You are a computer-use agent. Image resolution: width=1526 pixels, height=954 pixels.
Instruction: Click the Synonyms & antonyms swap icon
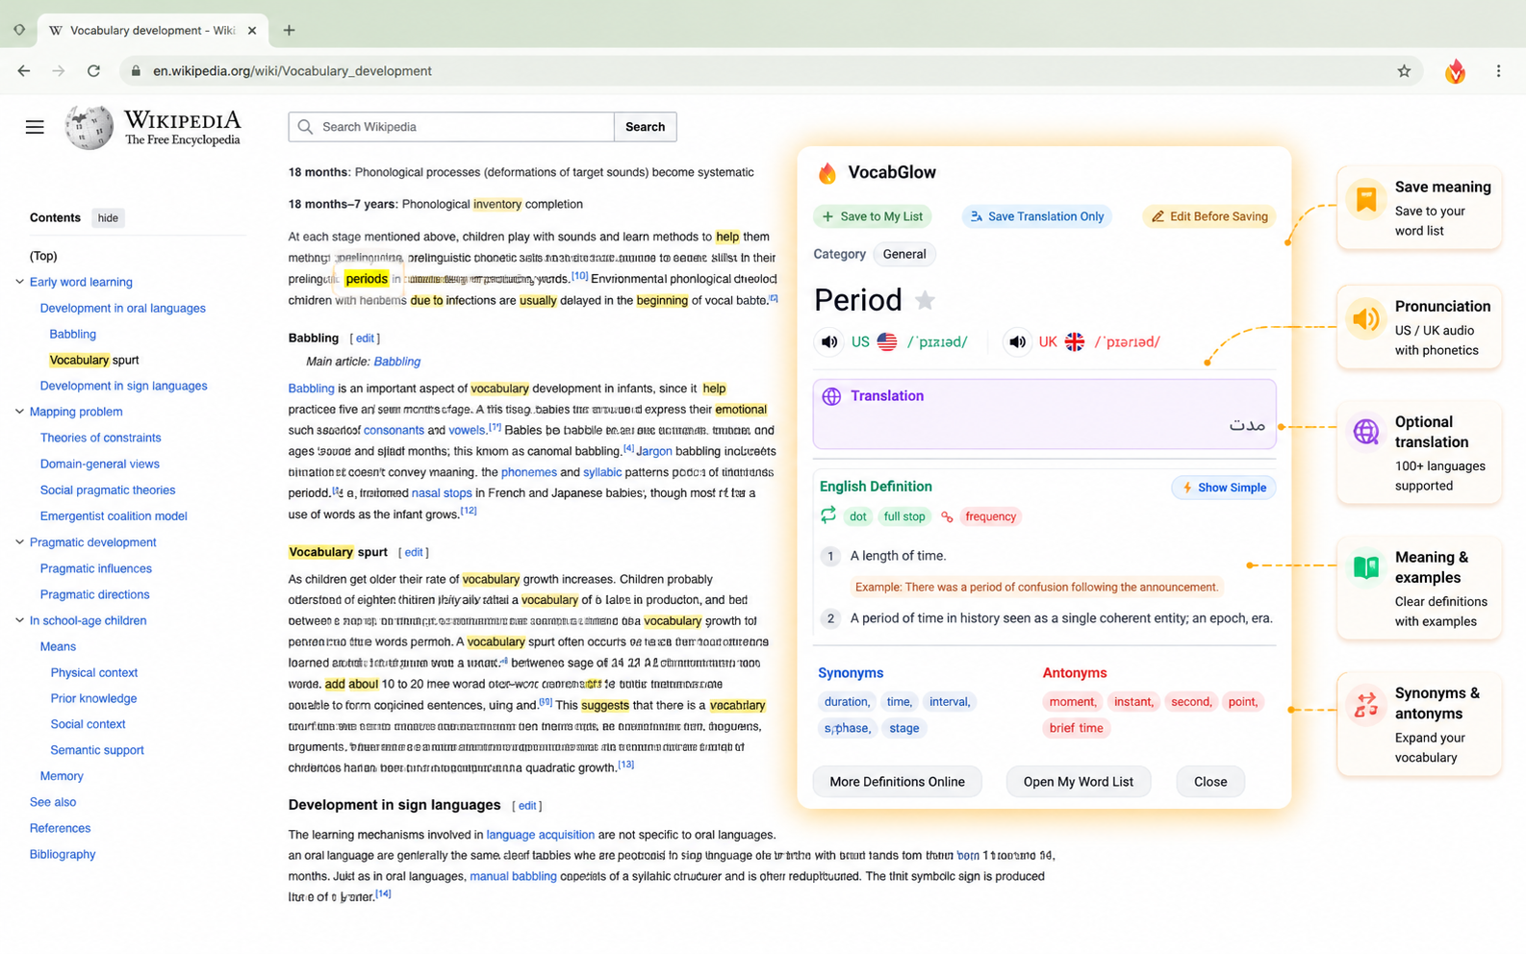(x=1365, y=705)
